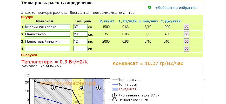Viewport: 226px width, 104px height.
Task: Delete the Полнотелый кирпич row
Action: point(186,41)
